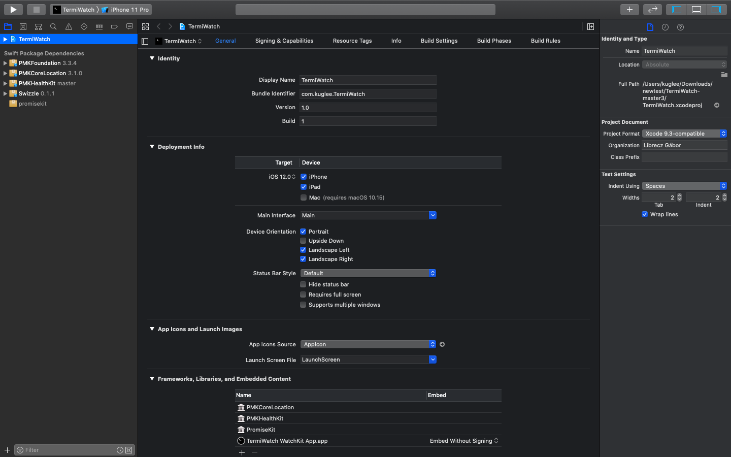Change embed option for WatchKit App

pos(464,441)
